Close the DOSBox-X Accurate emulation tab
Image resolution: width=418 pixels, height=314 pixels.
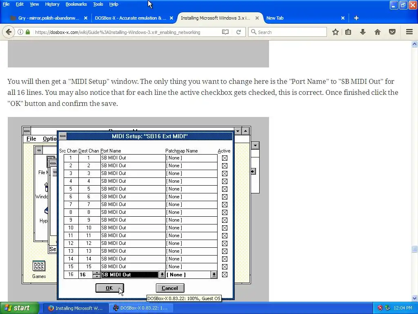pyautogui.click(x=171, y=18)
